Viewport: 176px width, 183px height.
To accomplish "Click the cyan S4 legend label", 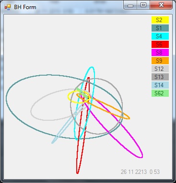I will click(x=160, y=36).
